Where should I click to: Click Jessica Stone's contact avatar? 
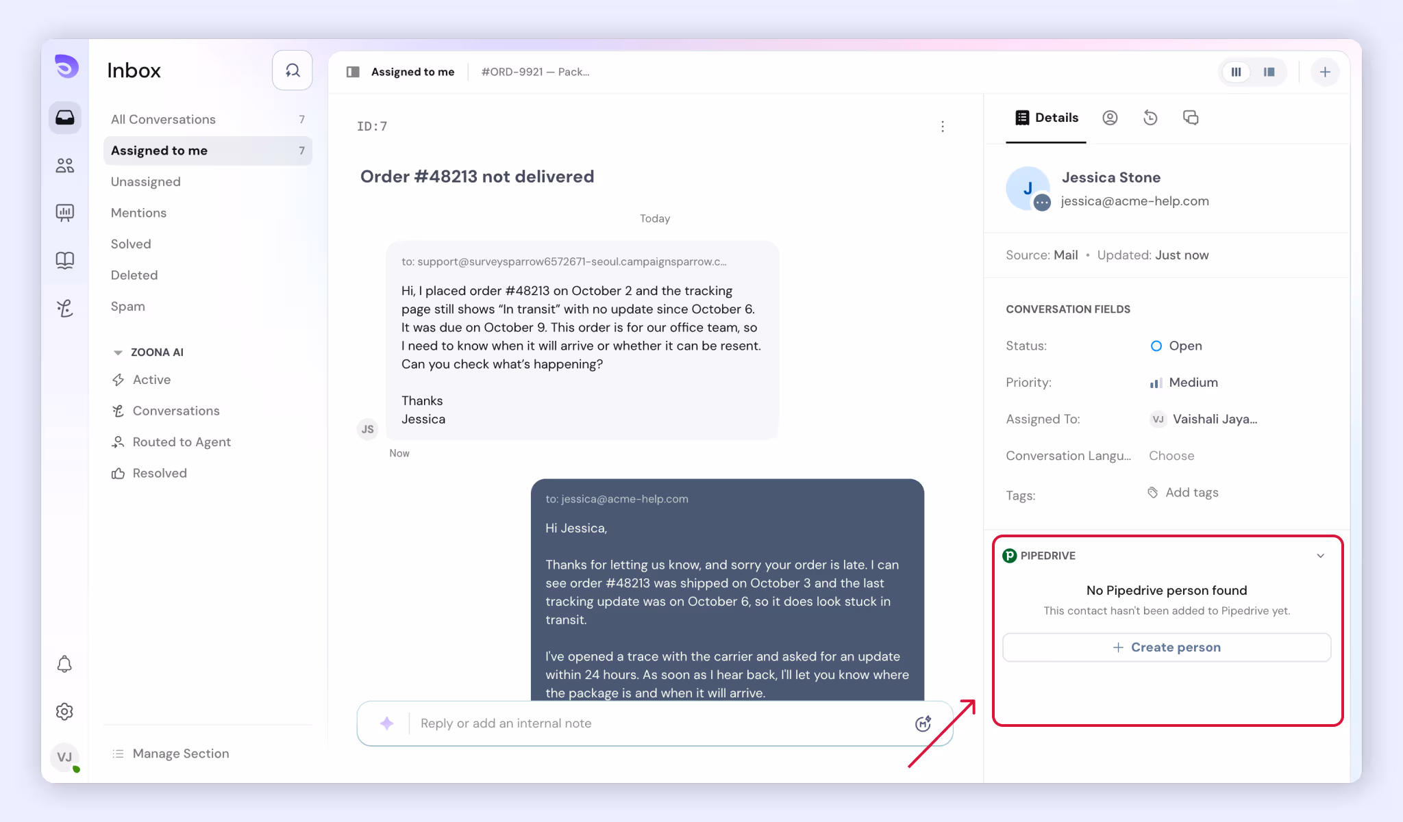click(1028, 188)
